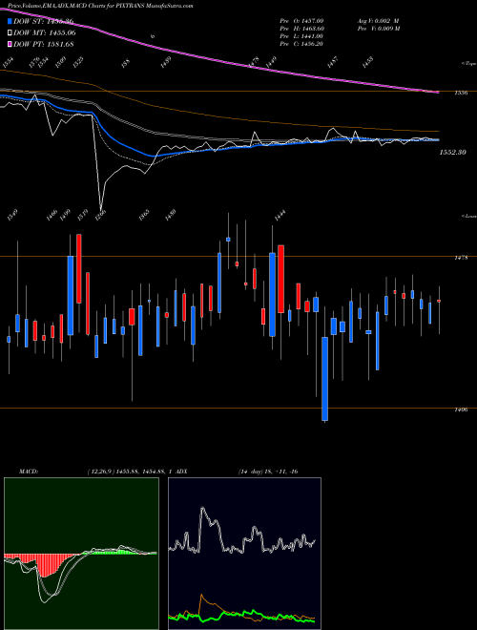Image resolution: width=477 pixels, height=630 pixels.
Task: Click the Pre L: 1441.00 value
Action: point(301,36)
